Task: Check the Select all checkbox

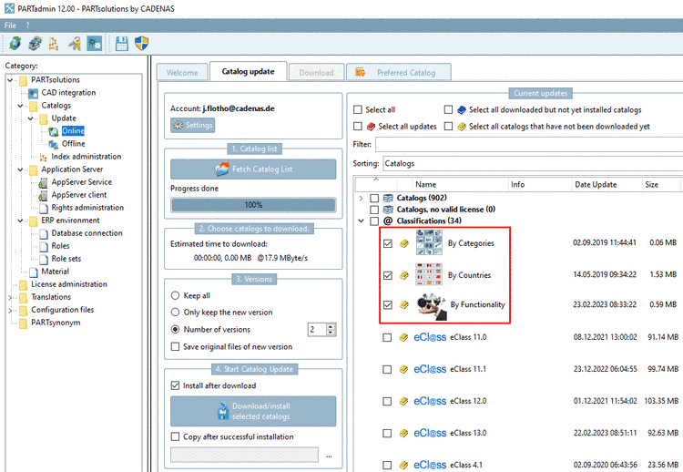Action: [358, 109]
